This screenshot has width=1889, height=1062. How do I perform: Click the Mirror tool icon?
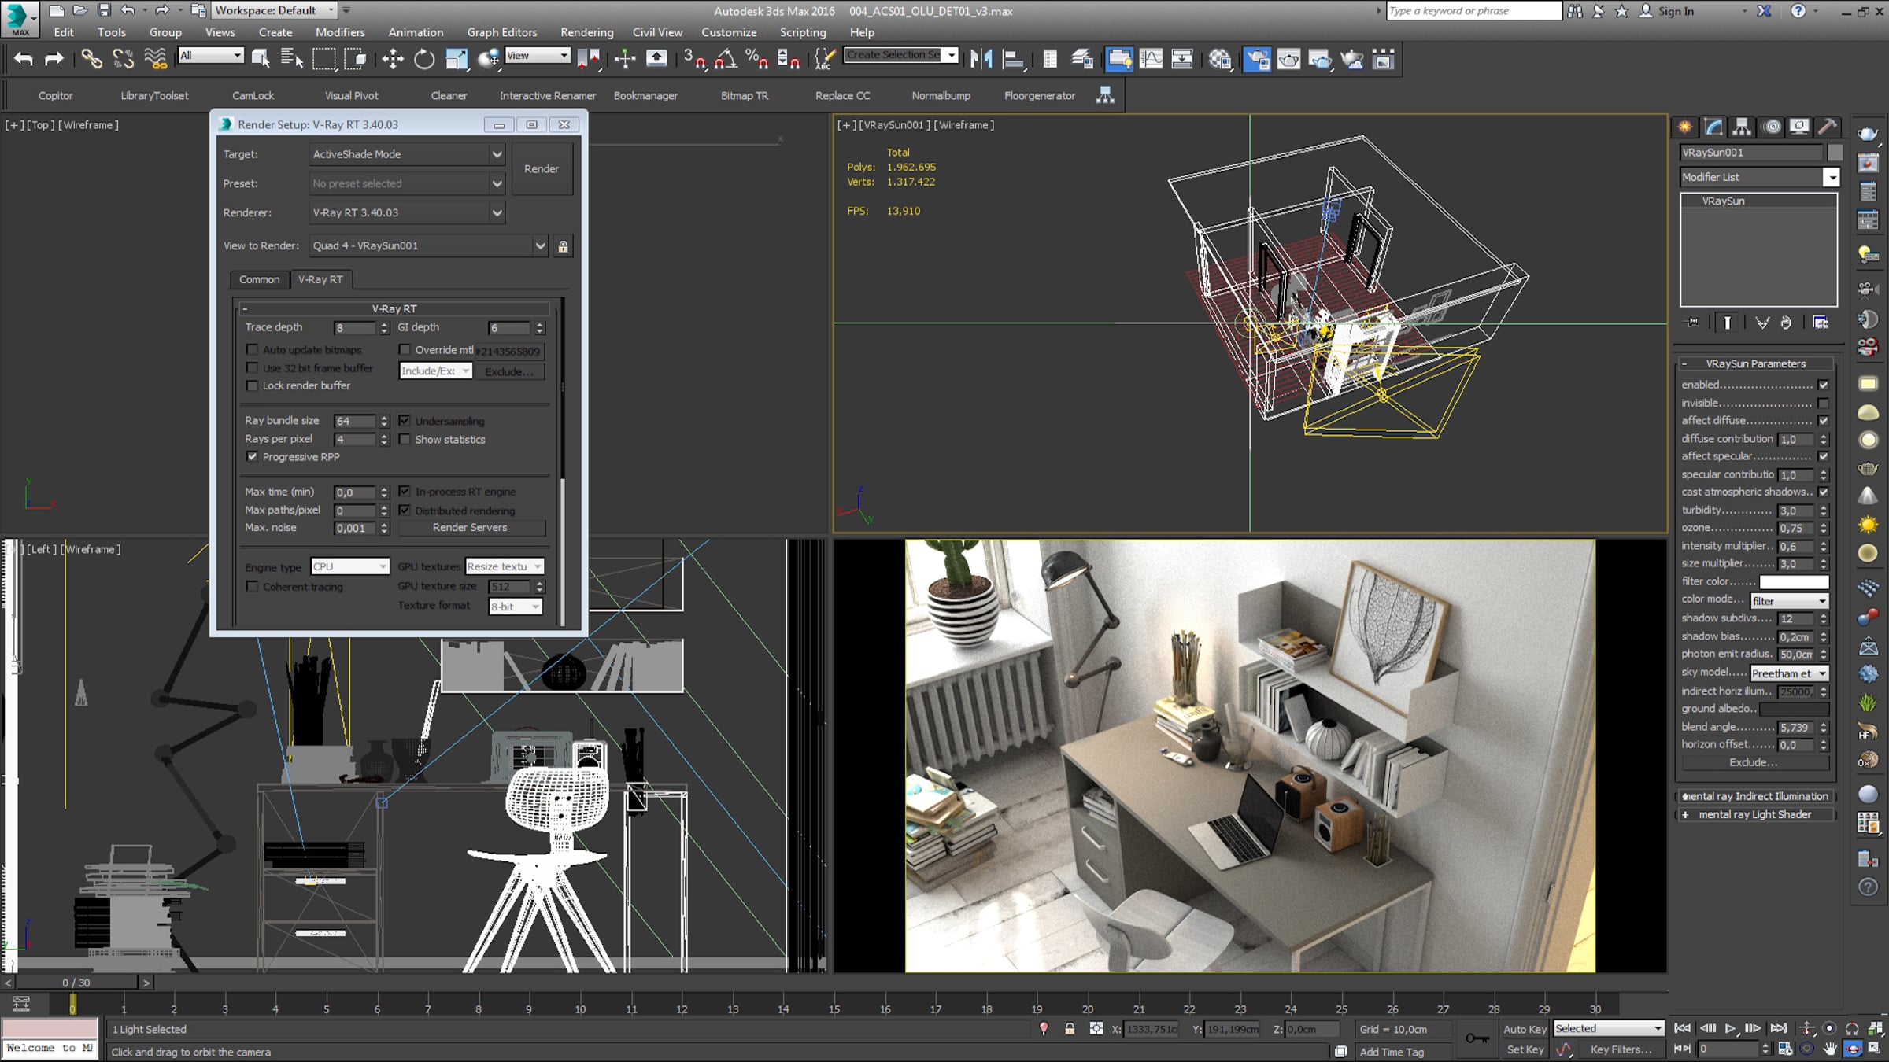click(x=981, y=59)
